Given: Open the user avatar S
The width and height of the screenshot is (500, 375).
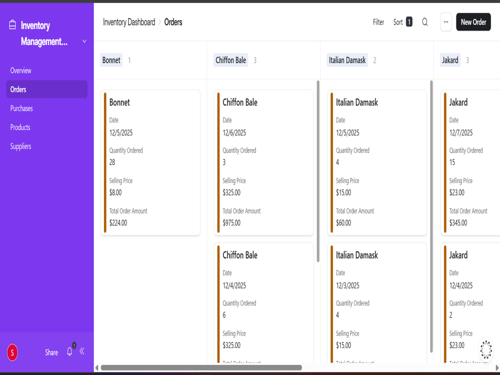Looking at the screenshot, I should [12, 352].
